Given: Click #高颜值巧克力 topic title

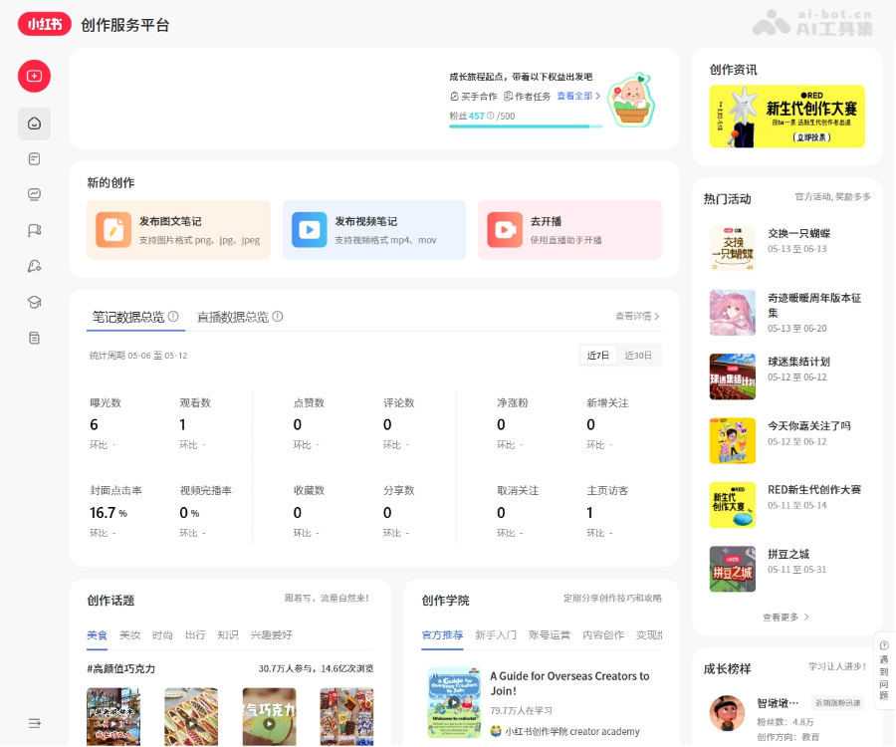Looking at the screenshot, I should [121, 668].
